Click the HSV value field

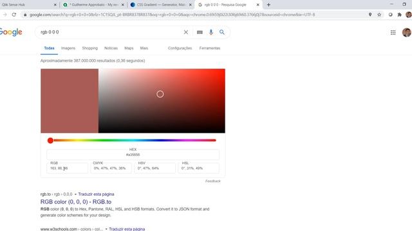pos(154,168)
